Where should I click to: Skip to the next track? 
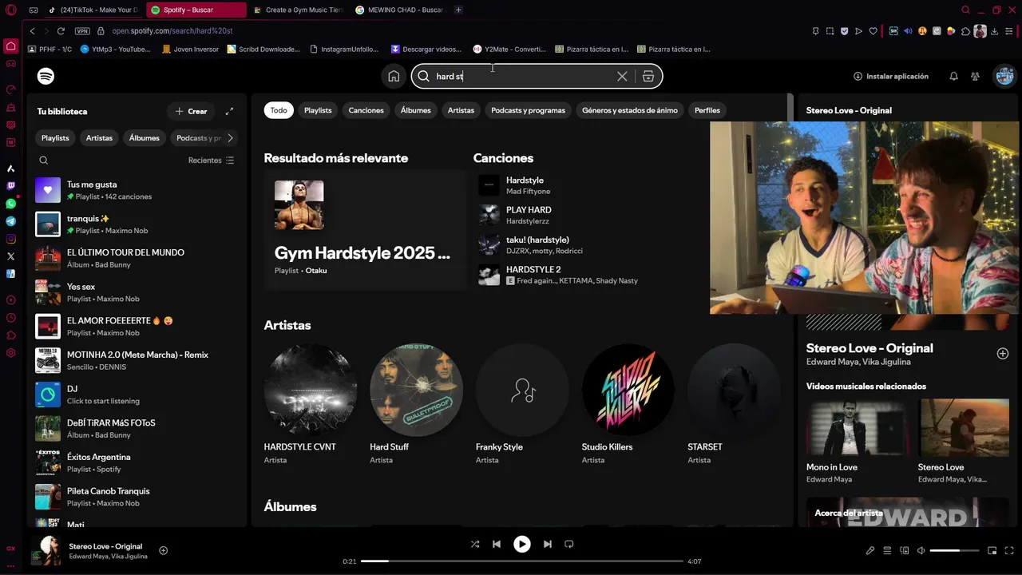click(548, 544)
